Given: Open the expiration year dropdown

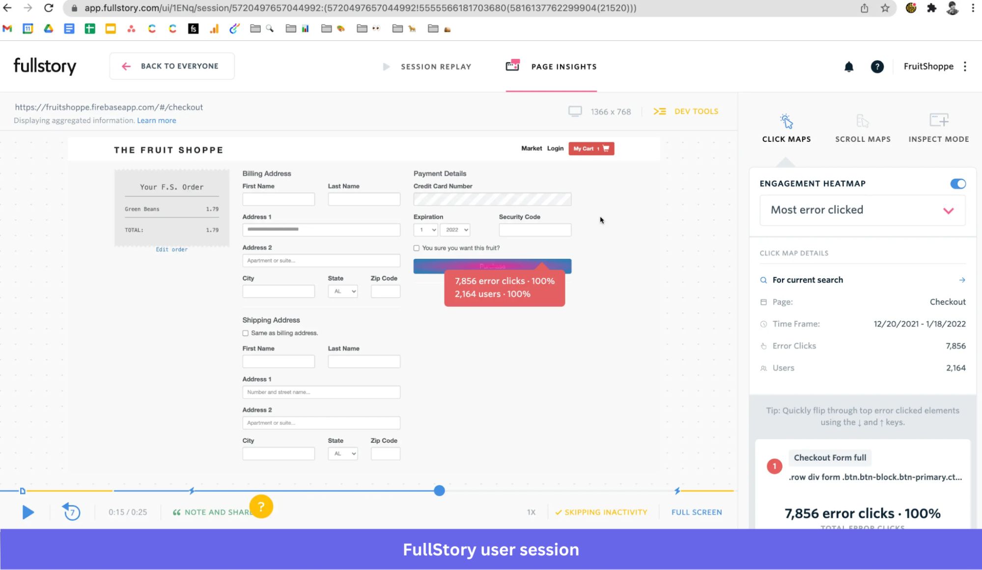Looking at the screenshot, I should [x=454, y=229].
